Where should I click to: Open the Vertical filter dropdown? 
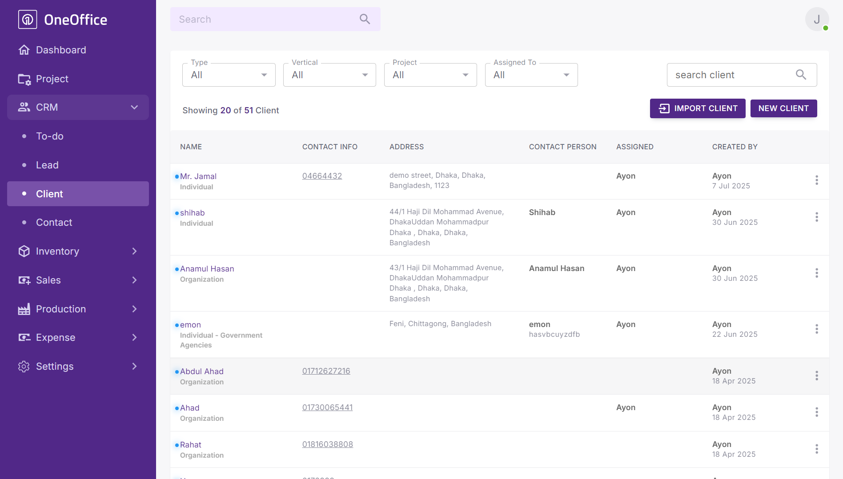click(329, 75)
